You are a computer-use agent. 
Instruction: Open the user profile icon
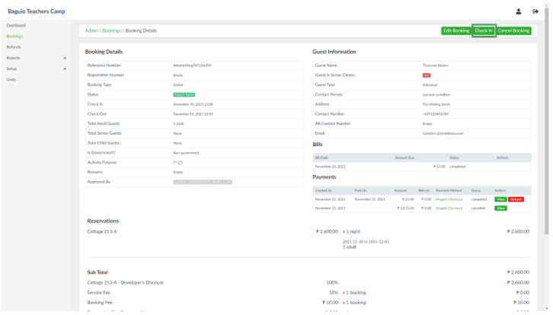519,11
